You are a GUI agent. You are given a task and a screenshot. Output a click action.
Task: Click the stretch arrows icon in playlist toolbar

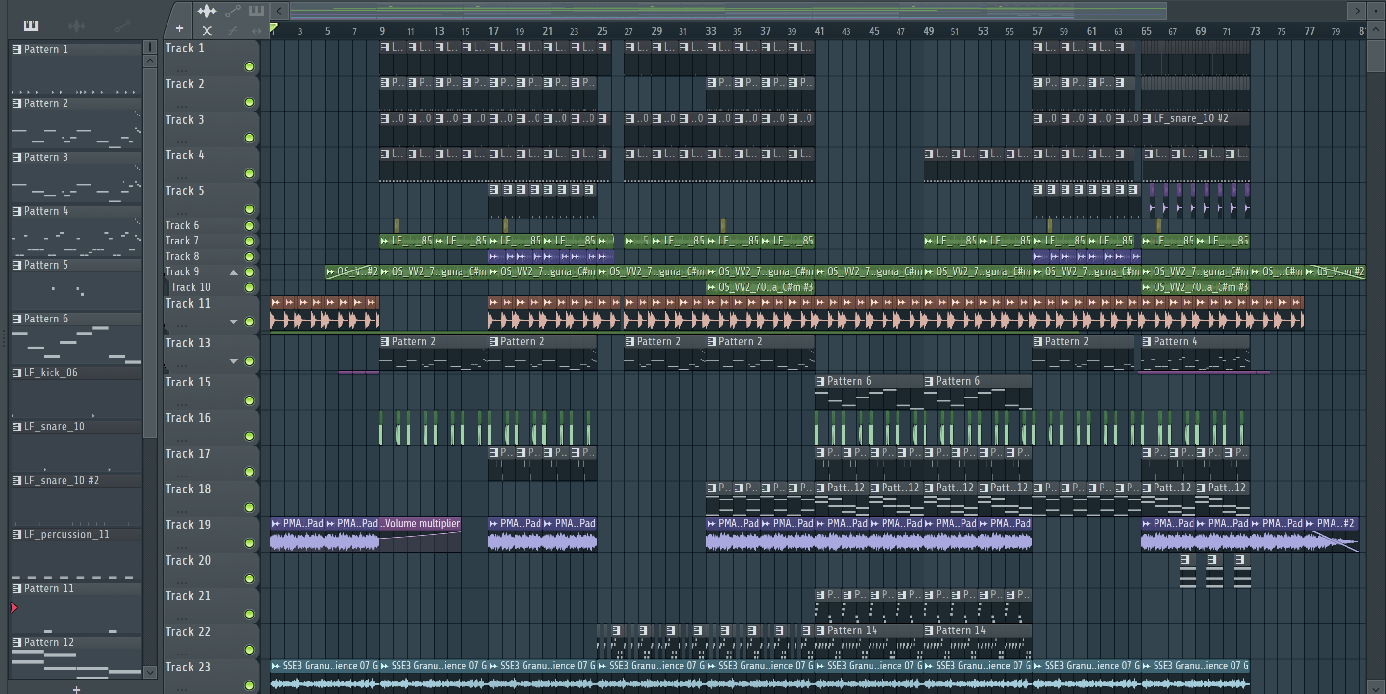257,31
